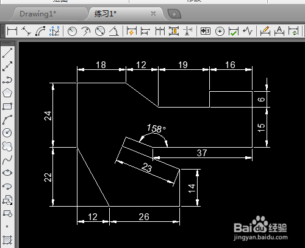Screen dimensions: 305x248
Task: Click the 24 vertical dimension text
Action: pos(48,116)
